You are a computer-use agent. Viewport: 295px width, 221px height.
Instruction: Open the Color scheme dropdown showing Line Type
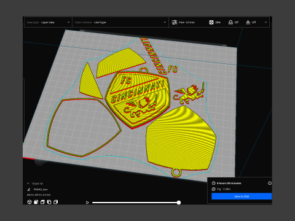pos(120,22)
